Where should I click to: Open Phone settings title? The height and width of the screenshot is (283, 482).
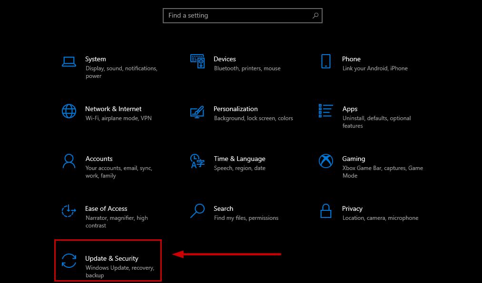(x=351, y=59)
